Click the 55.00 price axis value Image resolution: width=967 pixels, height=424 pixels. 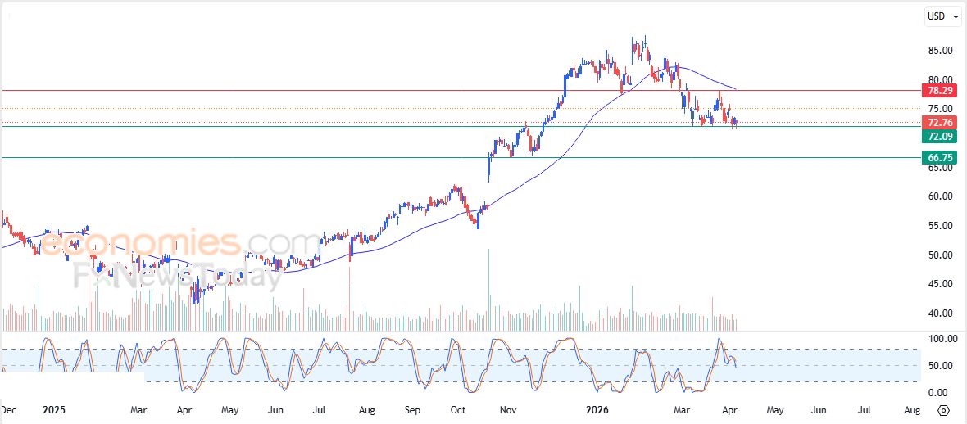click(939, 226)
